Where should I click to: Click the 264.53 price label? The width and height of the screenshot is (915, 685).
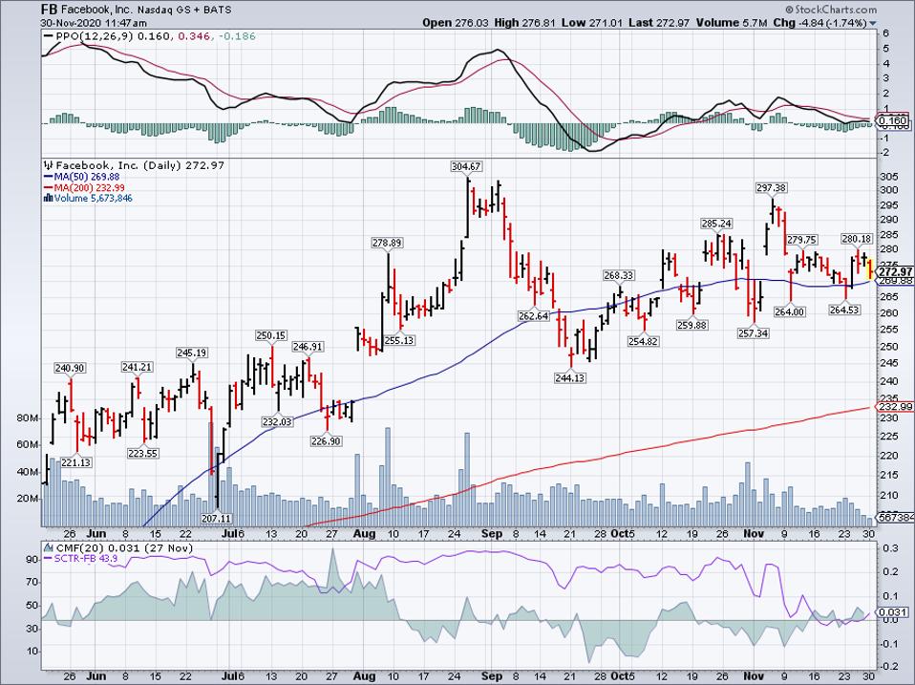click(844, 310)
